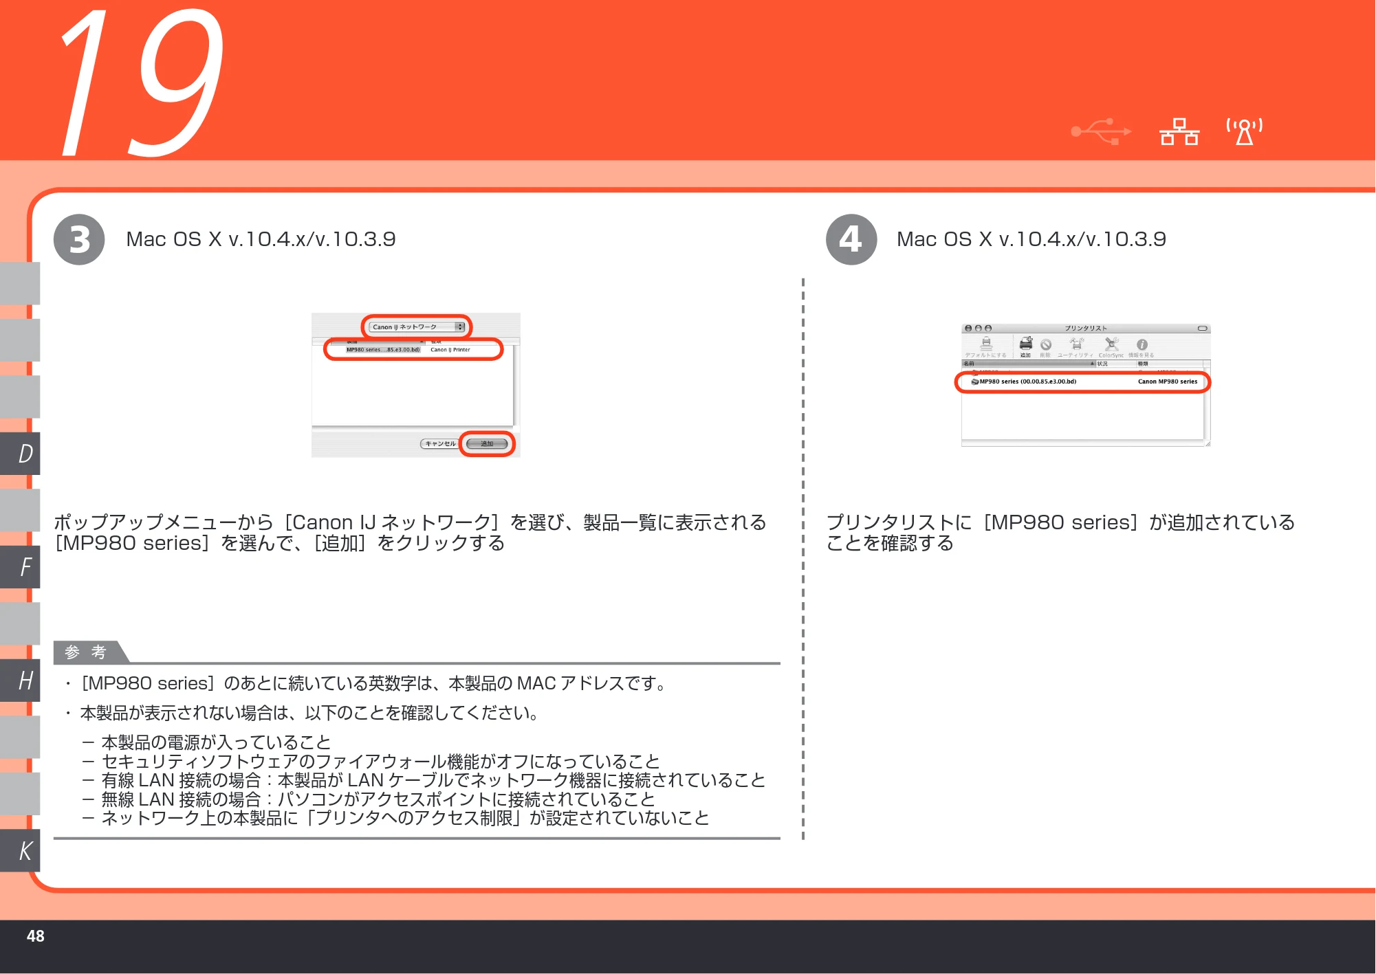Open the Canon IJ ネットワーク popup menu
1376x974 pixels.
pos(417,327)
